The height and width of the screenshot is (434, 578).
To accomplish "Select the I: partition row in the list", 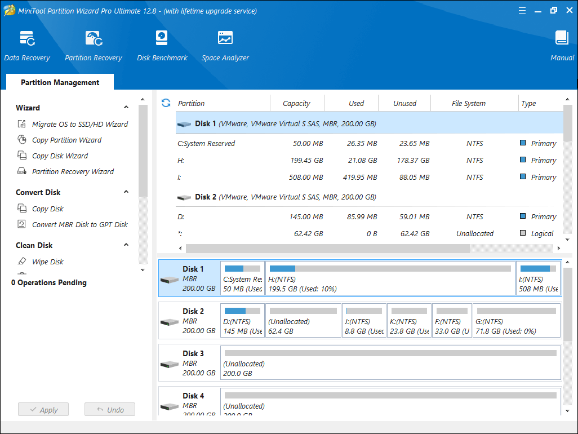I will point(370,178).
